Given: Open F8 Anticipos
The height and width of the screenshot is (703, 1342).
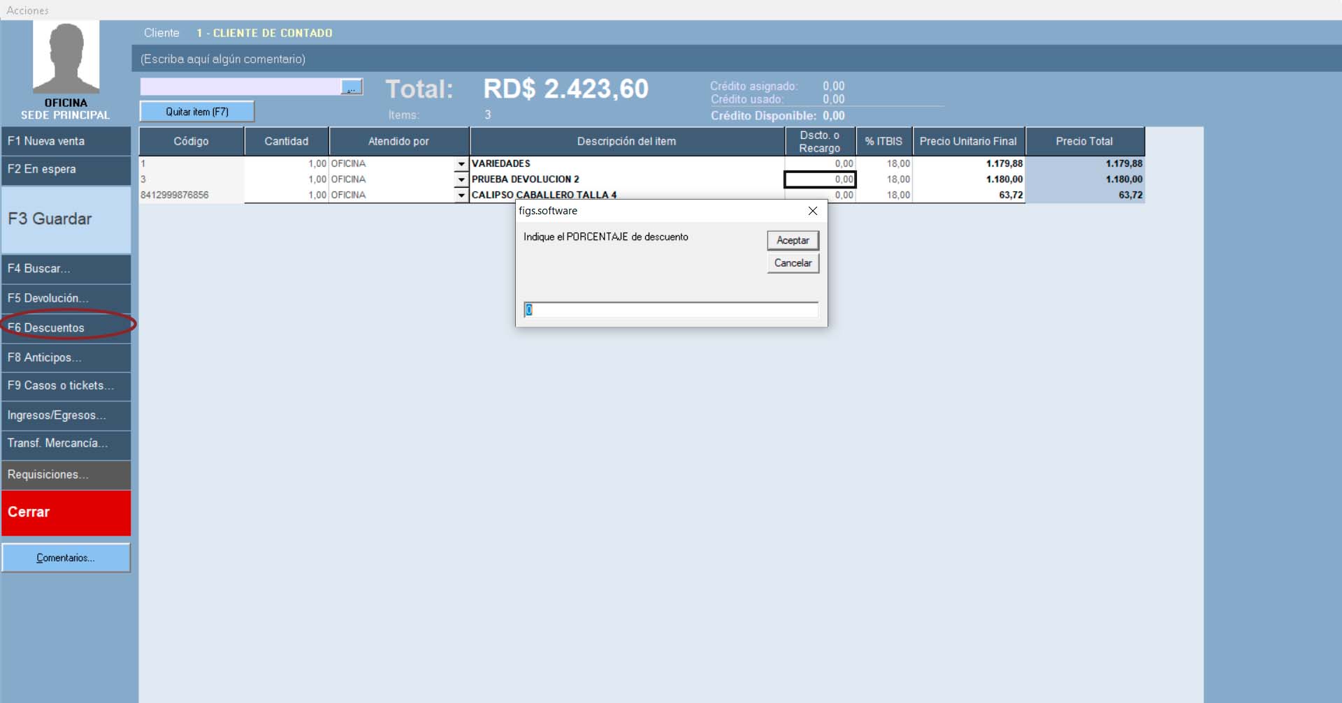Looking at the screenshot, I should 66,357.
